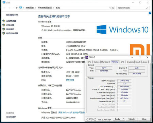
Task: Click the product ID 00330-80000-00000-AA416
Action: coord(63,118)
